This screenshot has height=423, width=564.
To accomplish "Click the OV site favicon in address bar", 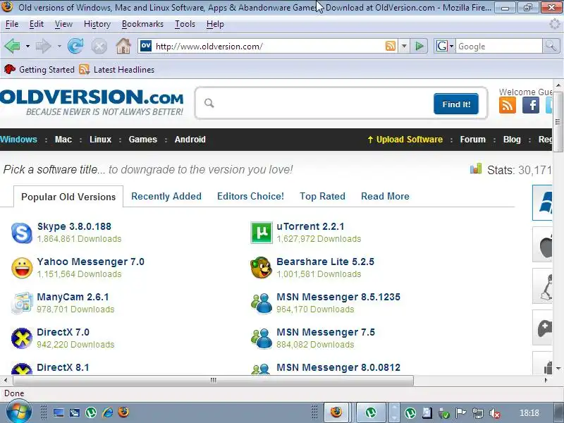I will (x=146, y=46).
